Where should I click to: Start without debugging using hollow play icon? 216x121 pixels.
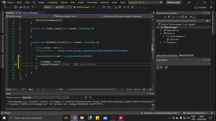pyautogui.click(x=94, y=7)
